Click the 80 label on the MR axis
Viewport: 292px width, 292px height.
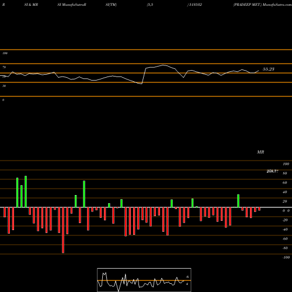point(285,173)
